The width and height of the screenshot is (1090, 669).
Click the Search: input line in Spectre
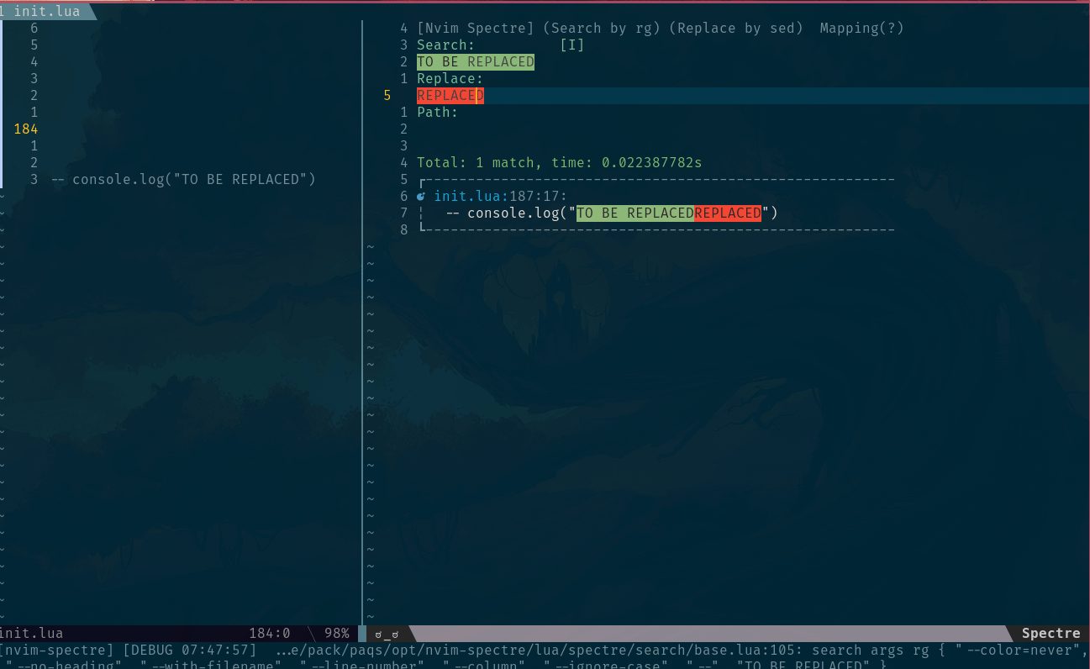coord(445,45)
